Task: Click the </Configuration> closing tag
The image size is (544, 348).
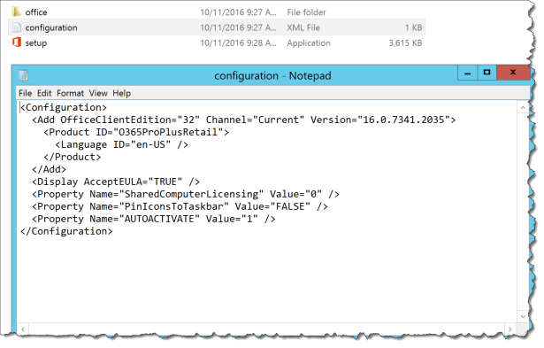Action: [x=66, y=231]
